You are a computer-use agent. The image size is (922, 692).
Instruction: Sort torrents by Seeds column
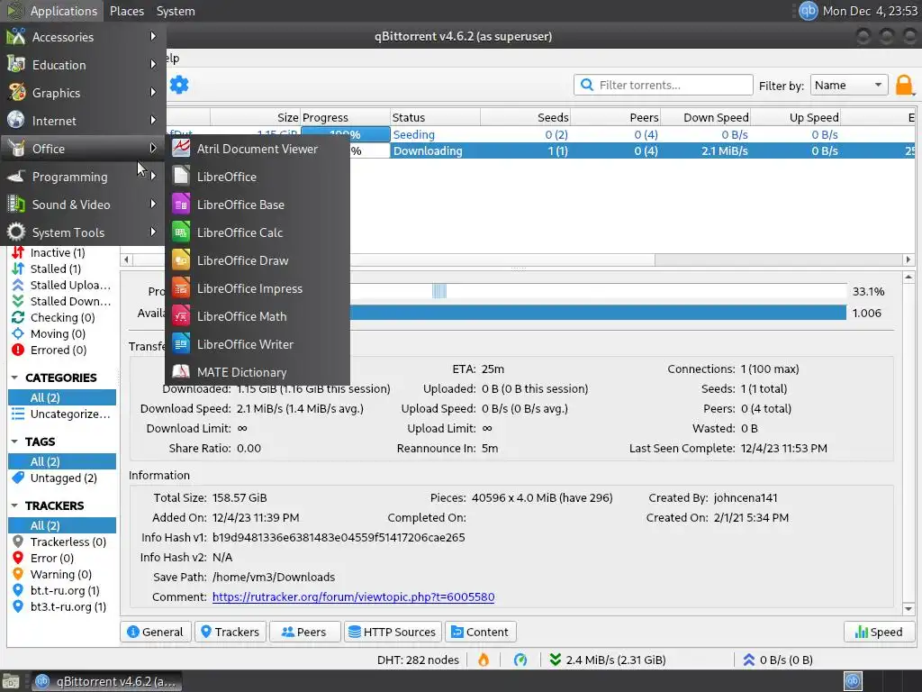coord(525,117)
